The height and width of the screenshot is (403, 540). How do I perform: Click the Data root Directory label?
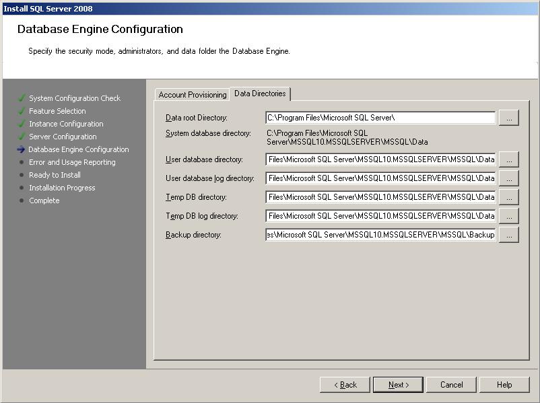coord(197,118)
